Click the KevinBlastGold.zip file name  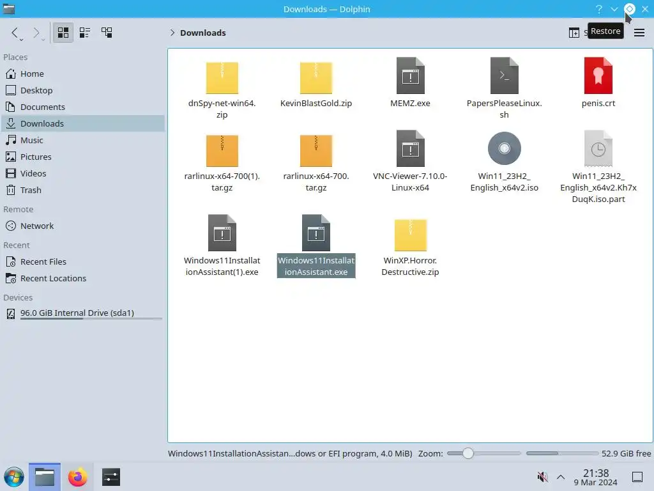pos(316,103)
